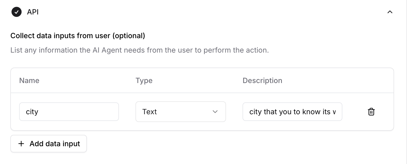This screenshot has width=407, height=164.
Task: Focus the city Name input field
Action: [69, 112]
